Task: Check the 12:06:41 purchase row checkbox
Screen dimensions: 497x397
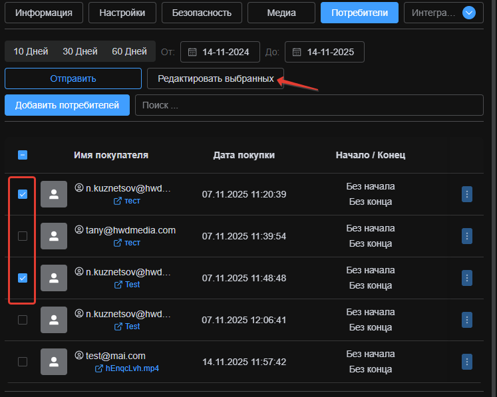Action: [23, 320]
